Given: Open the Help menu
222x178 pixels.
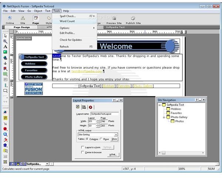Looking at the screenshot, I should tap(66, 11).
